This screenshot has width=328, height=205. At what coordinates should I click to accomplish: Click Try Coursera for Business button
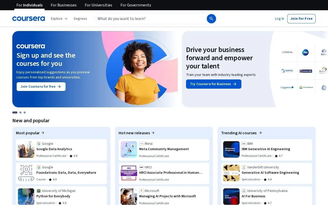(x=213, y=84)
